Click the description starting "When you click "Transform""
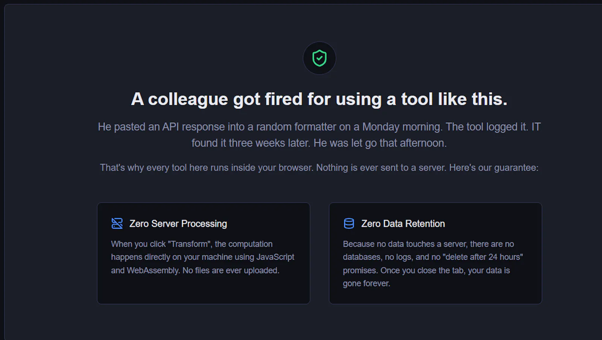Image resolution: width=602 pixels, height=340 pixels. [202, 257]
